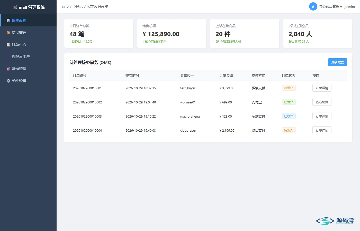360x231 pixels.
Task: Click the document icon beside 订单中心
Action: [x=8, y=45]
